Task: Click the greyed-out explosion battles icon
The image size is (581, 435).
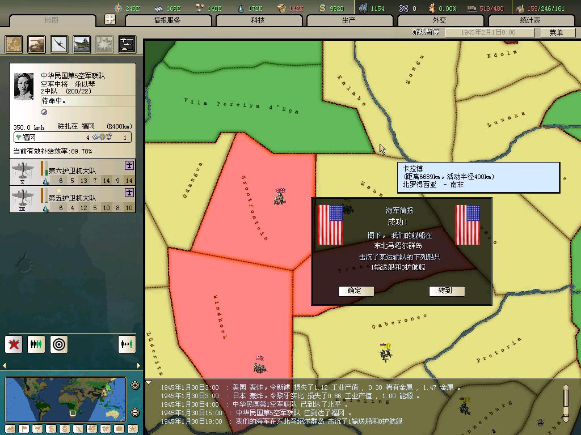Action: pyautogui.click(x=104, y=44)
